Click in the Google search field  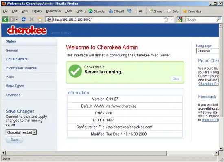(x=201, y=19)
